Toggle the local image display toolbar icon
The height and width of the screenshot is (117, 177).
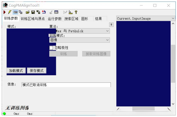click(x=15, y=12)
